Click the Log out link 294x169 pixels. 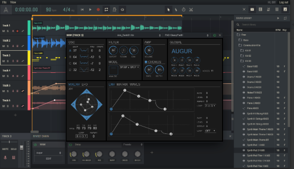coord(284,2)
